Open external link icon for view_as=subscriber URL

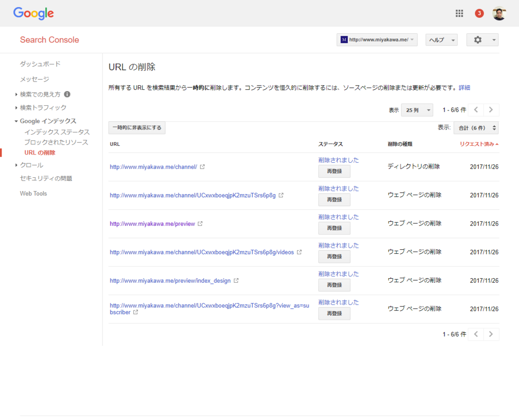(x=135, y=312)
